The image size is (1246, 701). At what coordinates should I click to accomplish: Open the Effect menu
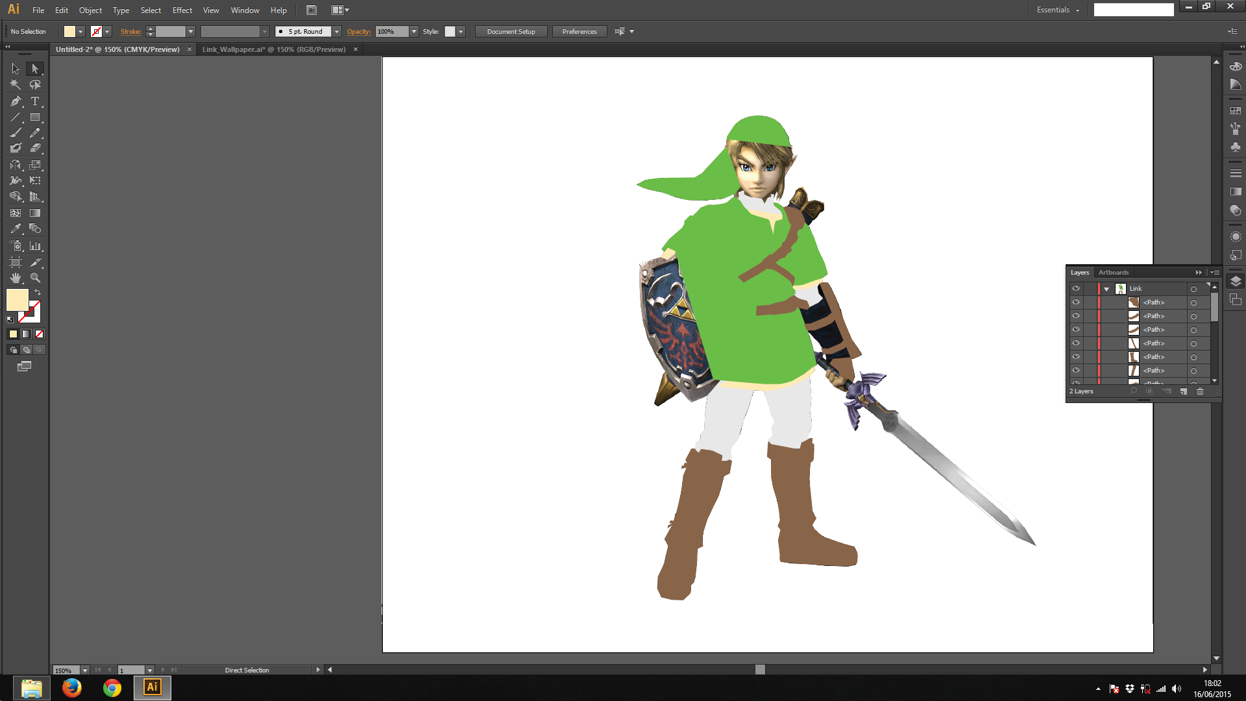coord(182,10)
